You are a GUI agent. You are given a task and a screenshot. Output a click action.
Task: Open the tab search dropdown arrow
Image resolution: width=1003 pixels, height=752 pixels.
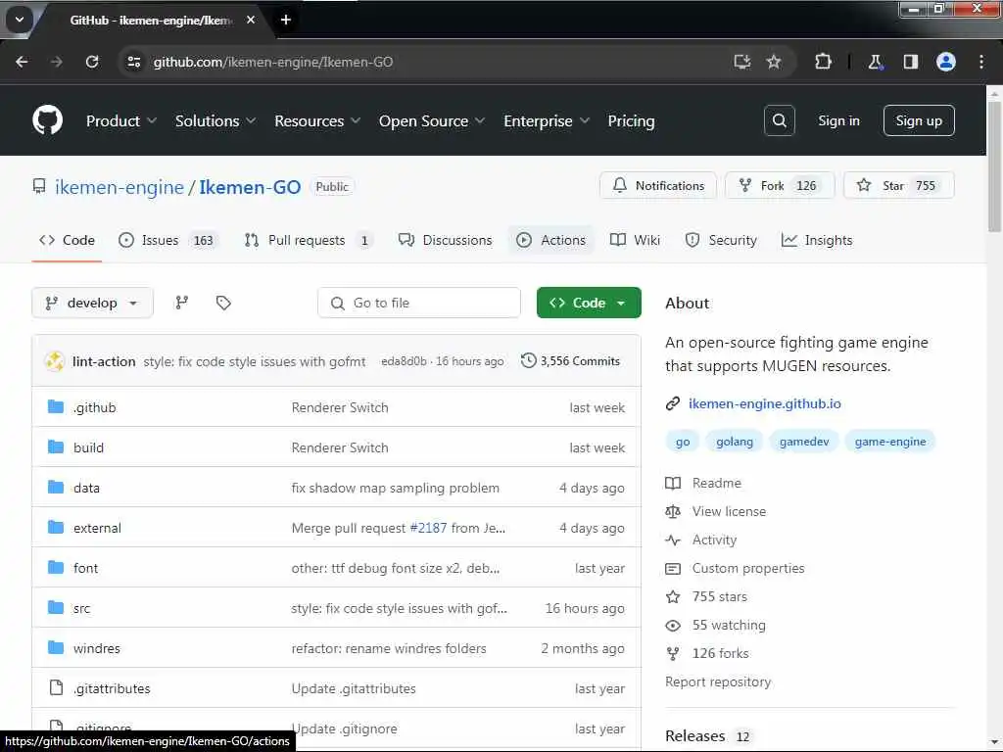[20, 20]
